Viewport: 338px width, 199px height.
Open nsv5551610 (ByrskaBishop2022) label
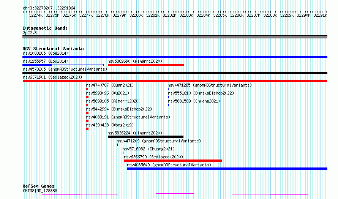pyautogui.click(x=201, y=93)
